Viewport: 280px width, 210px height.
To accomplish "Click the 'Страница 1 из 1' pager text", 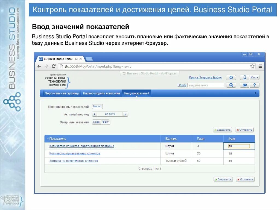I will point(150,169).
